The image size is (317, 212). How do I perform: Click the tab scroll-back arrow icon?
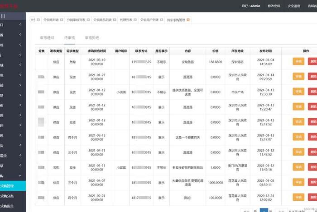tap(32, 20)
